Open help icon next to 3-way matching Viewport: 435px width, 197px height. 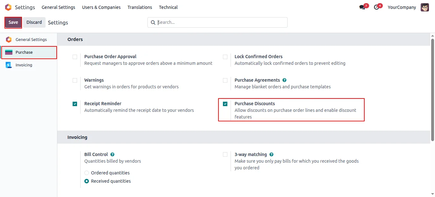(x=271, y=154)
